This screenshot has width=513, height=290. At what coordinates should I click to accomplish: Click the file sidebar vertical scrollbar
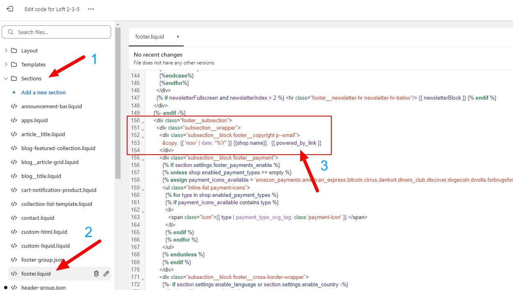[118, 103]
